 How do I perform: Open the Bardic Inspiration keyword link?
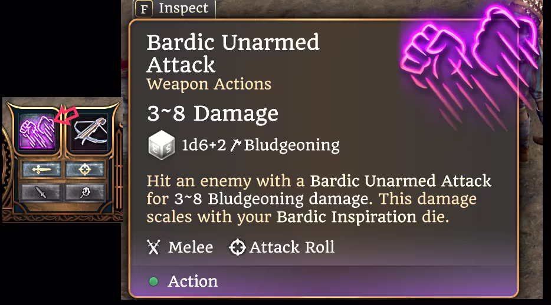pos(346,217)
